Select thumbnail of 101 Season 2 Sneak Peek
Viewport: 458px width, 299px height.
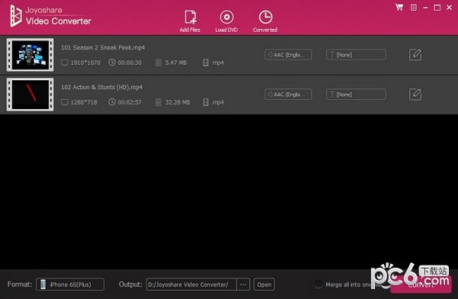click(x=30, y=55)
